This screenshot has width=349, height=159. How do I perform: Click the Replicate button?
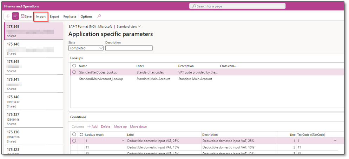(70, 16)
